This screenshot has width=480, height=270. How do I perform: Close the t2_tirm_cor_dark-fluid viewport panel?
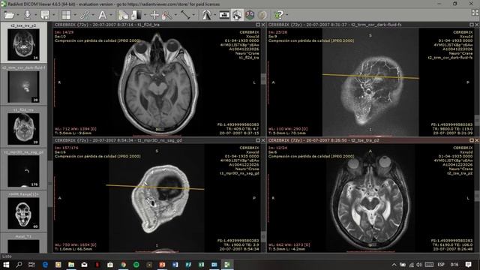477,25
